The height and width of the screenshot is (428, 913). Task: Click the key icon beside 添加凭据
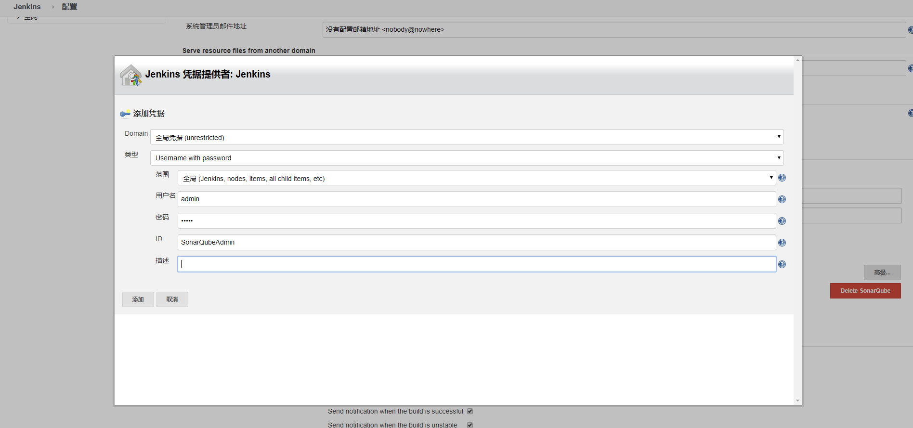[125, 114]
